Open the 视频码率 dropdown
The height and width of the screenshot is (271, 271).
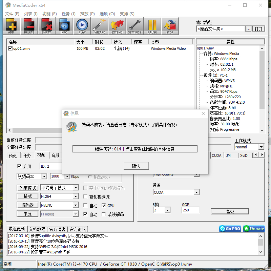click(44, 176)
